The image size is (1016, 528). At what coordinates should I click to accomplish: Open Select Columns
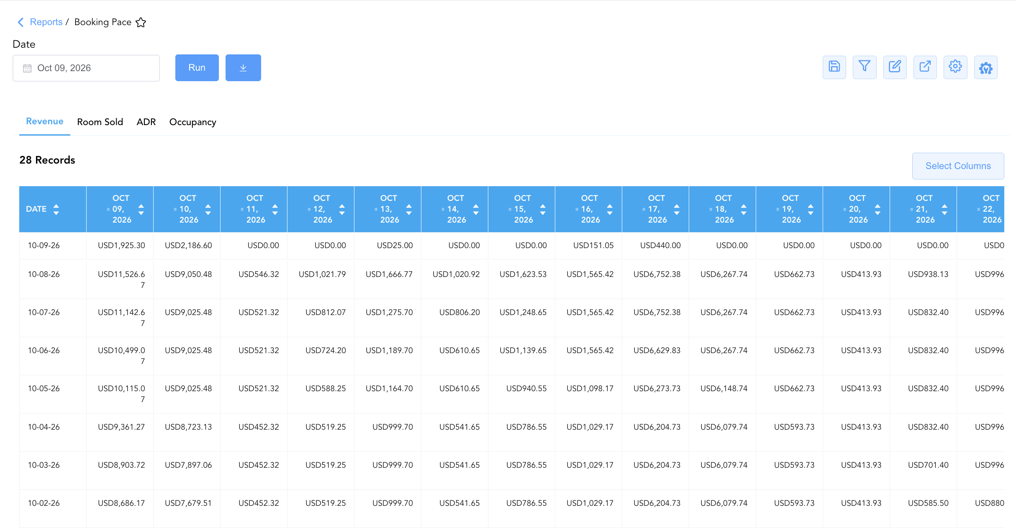click(x=958, y=166)
